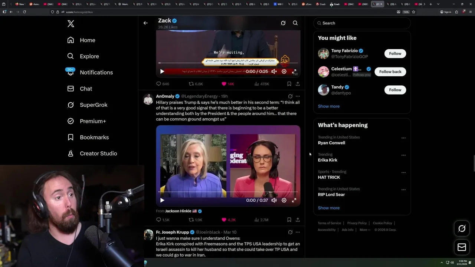Seek on the top video progress bar
Image resolution: width=475 pixels, height=267 pixels.
tap(228, 63)
